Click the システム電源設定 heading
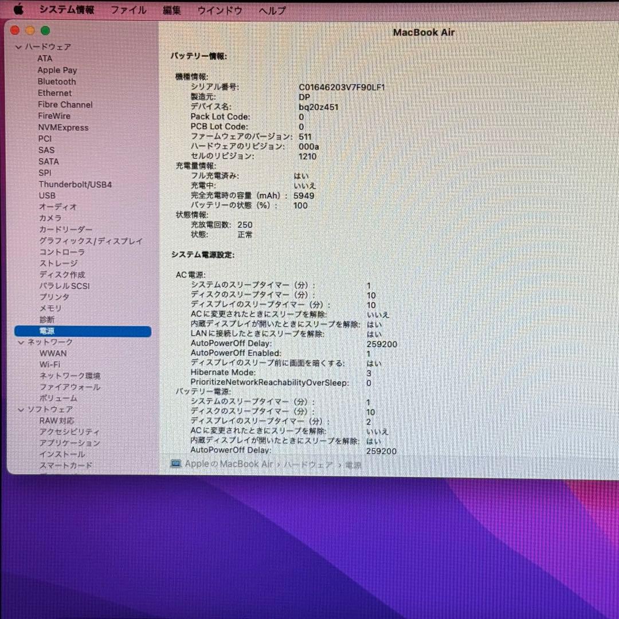The width and height of the screenshot is (619, 619). 202,255
